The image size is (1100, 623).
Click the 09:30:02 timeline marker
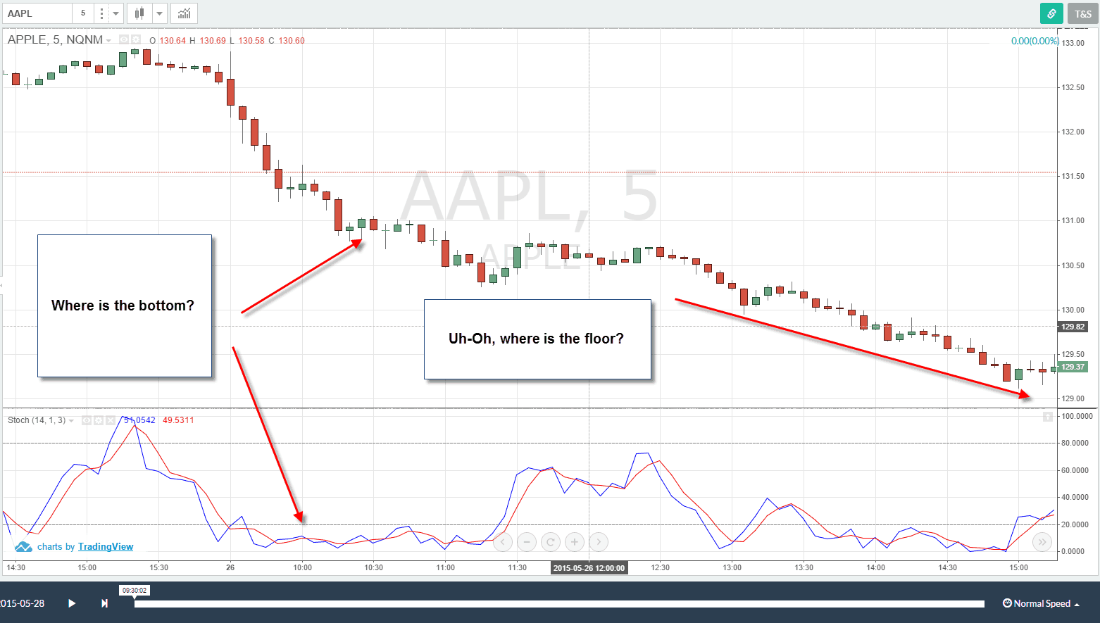point(134,591)
